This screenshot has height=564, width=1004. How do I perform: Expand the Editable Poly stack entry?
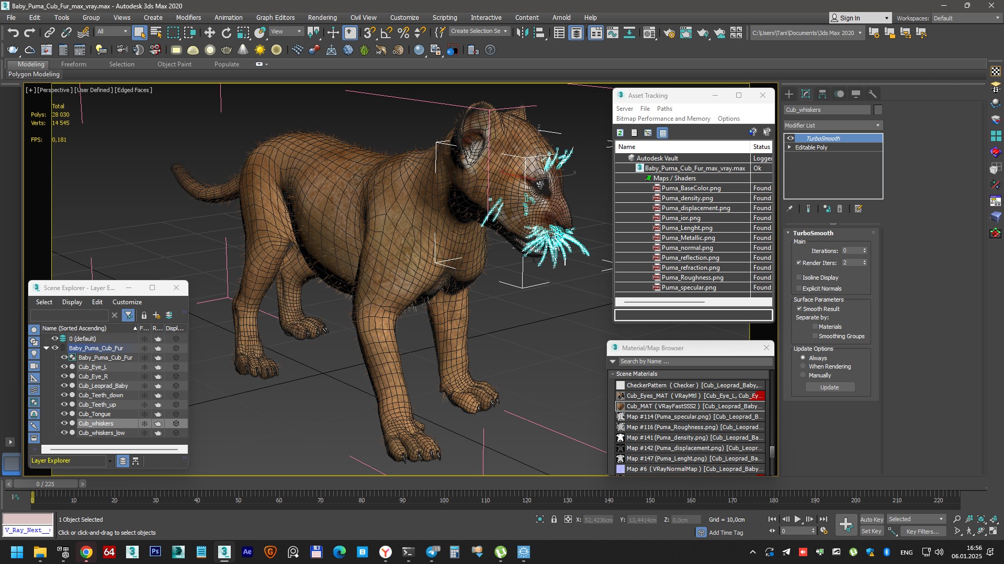(x=789, y=147)
